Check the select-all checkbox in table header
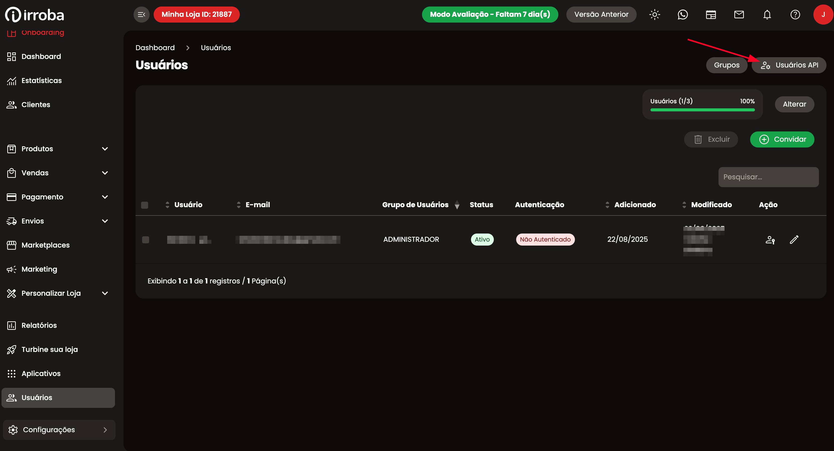This screenshot has height=451, width=834. pyautogui.click(x=145, y=205)
